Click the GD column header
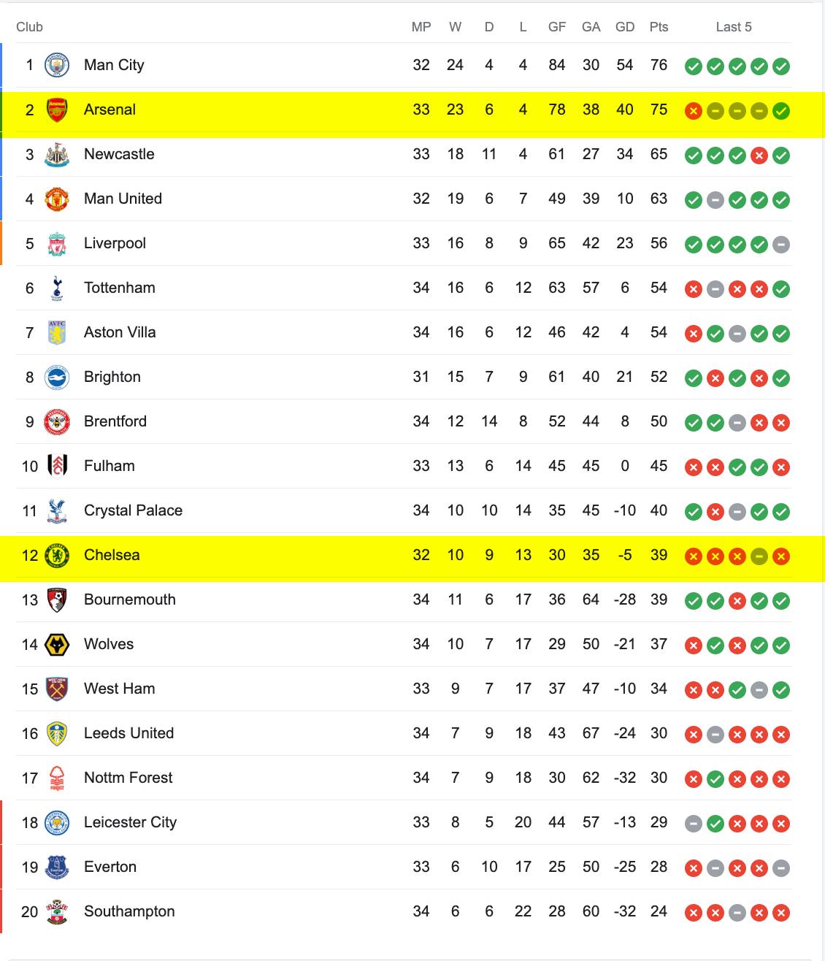Image resolution: width=825 pixels, height=961 pixels. click(x=625, y=27)
